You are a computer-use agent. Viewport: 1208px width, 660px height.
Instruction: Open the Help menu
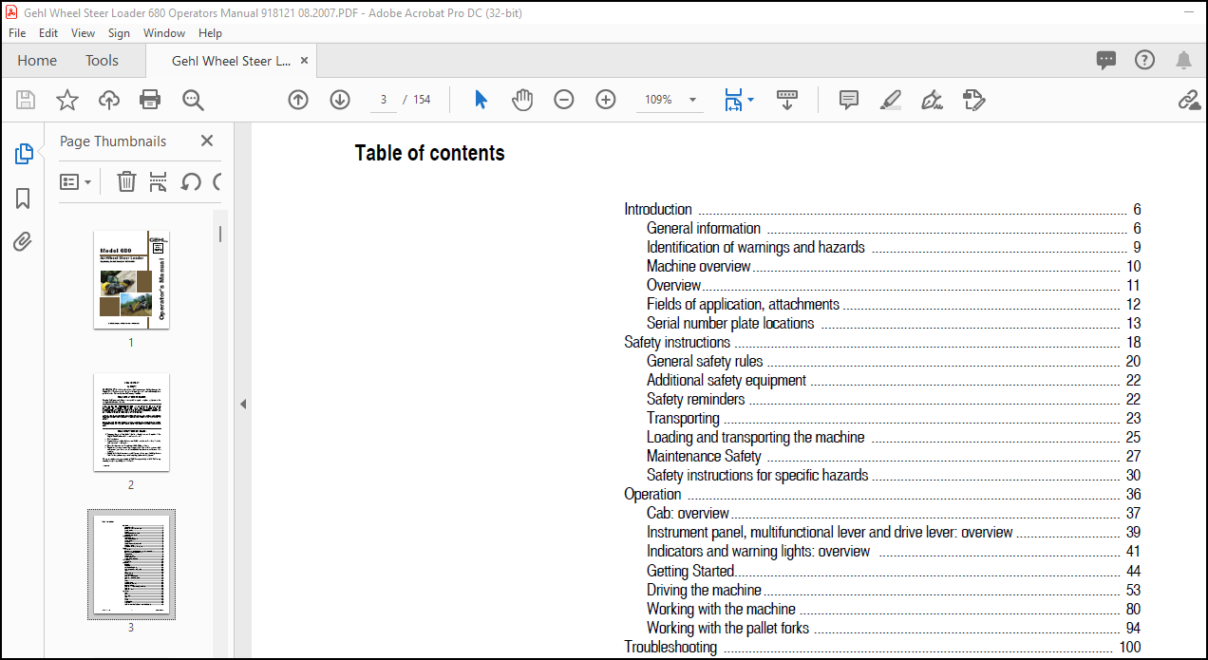210,32
